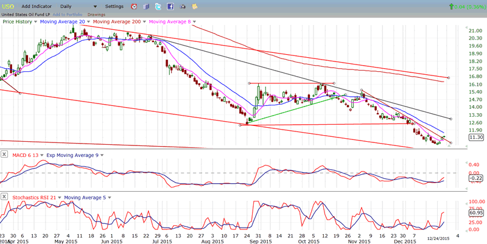Expand the Price History options arrow
This screenshot has width=487, height=244.
(x=36, y=22)
